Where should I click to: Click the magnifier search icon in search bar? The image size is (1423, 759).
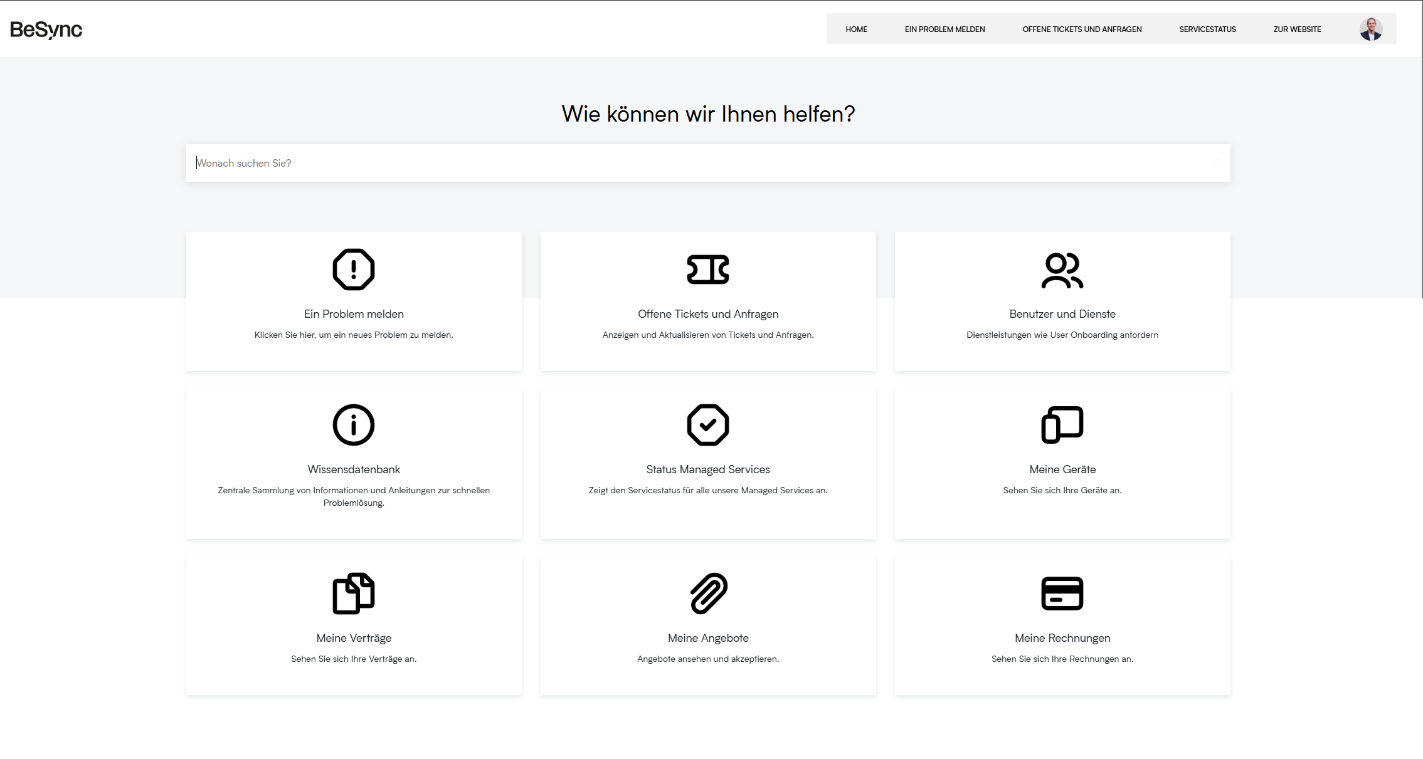1217,163
